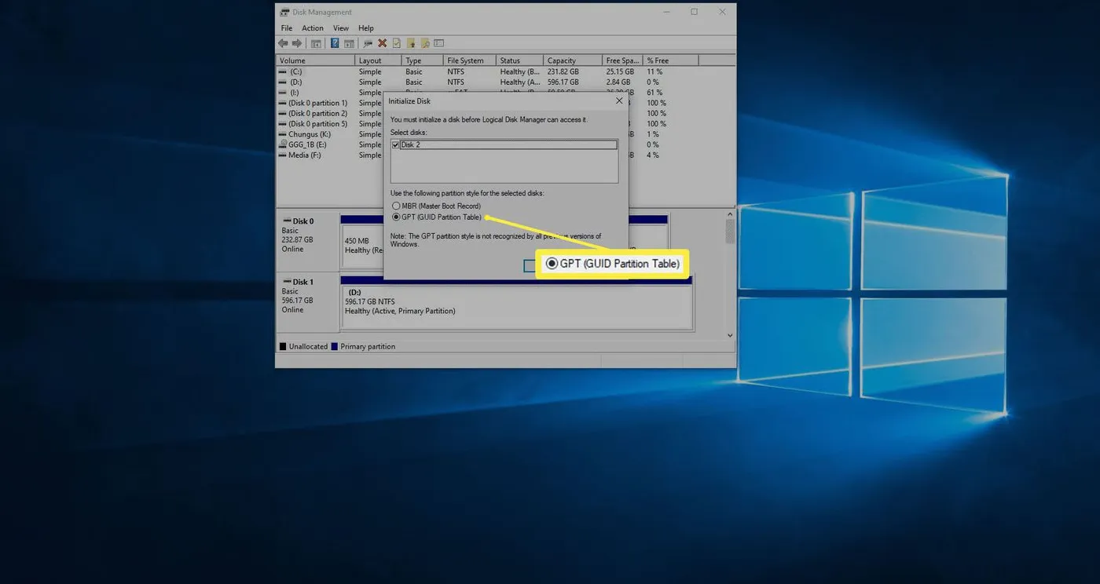Click the Capacity column header
Viewport: 1100px width, 584px height.
point(560,60)
